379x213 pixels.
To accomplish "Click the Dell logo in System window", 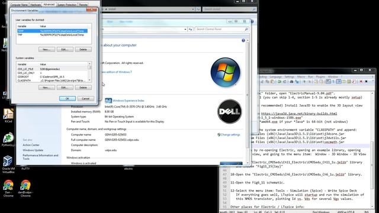I will [x=229, y=111].
